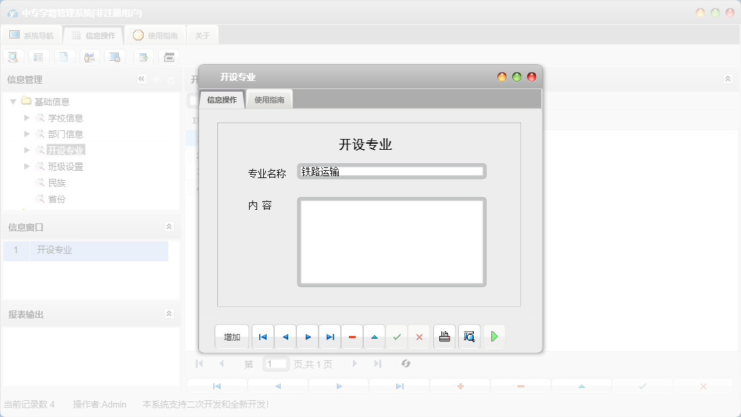Open the 系统导航 tab

pos(32,34)
